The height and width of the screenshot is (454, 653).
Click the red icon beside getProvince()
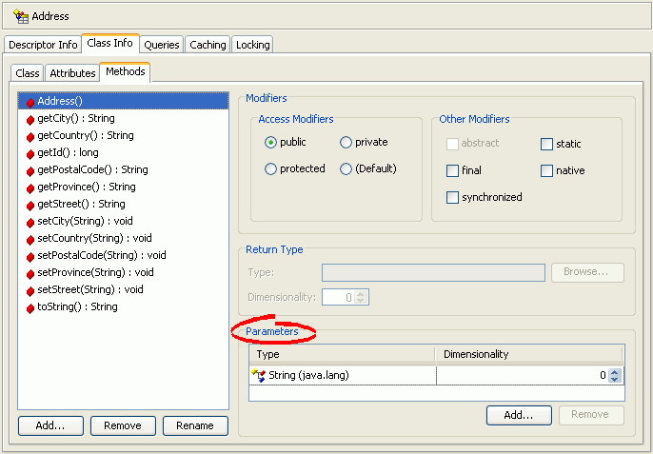point(30,188)
